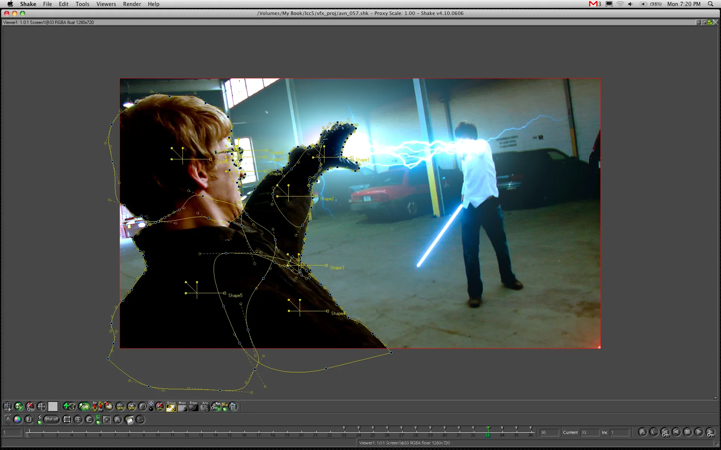Click the home timeline button near playback controls
721x450 pixels.
click(643, 432)
